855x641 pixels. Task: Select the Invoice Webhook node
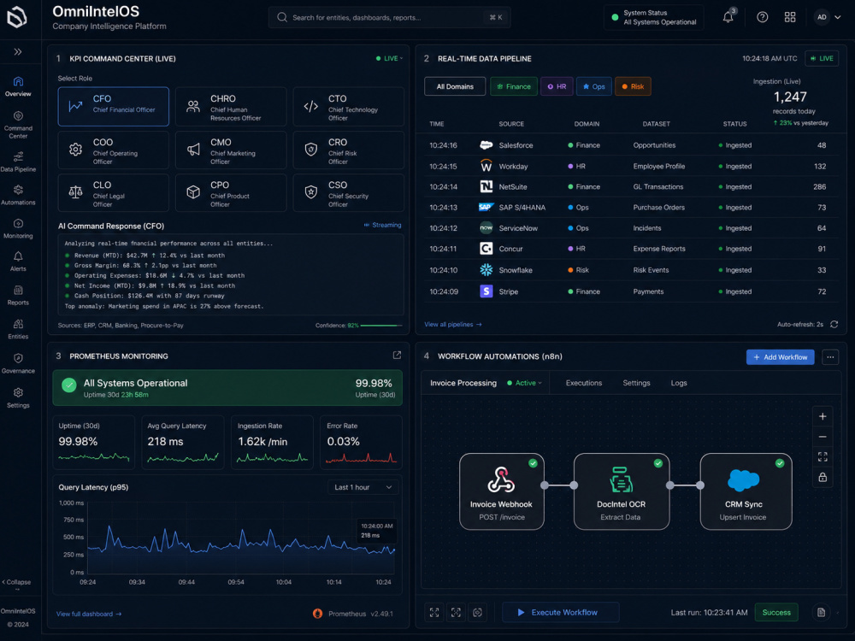click(502, 491)
